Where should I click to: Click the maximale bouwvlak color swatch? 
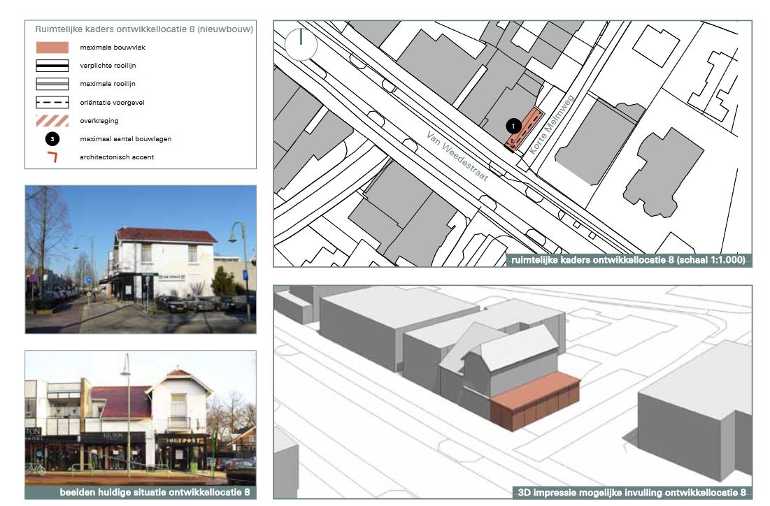point(52,47)
